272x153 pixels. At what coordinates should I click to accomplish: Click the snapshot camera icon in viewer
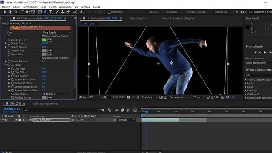click(128, 97)
